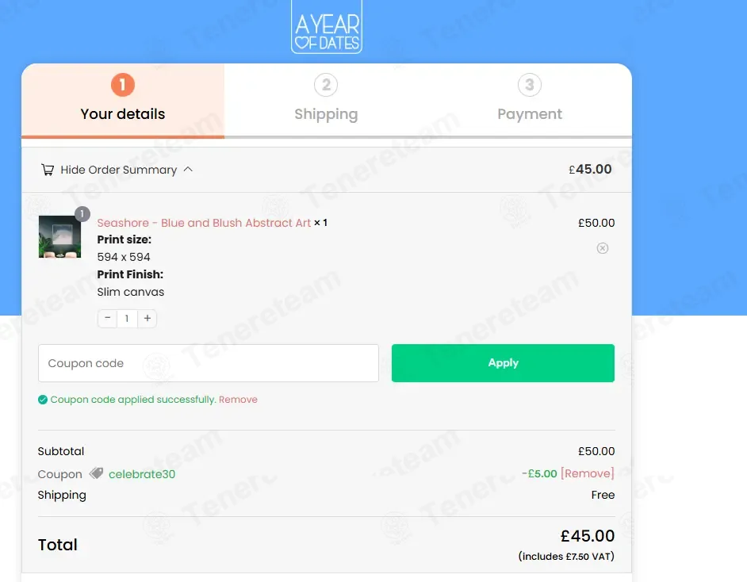Select the Your details tab
Screen dimensions: 747x582
123,101
